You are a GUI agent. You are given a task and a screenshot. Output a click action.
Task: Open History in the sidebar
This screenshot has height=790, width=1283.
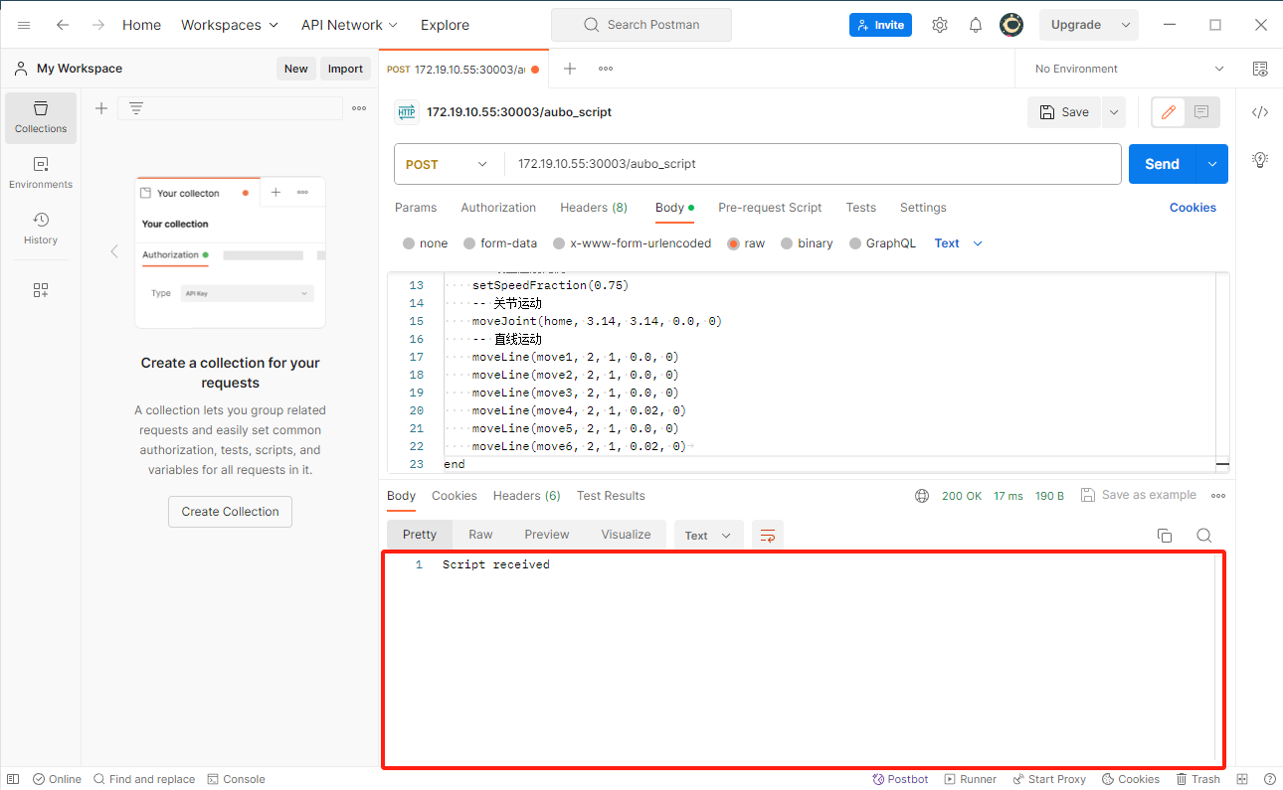click(41, 229)
